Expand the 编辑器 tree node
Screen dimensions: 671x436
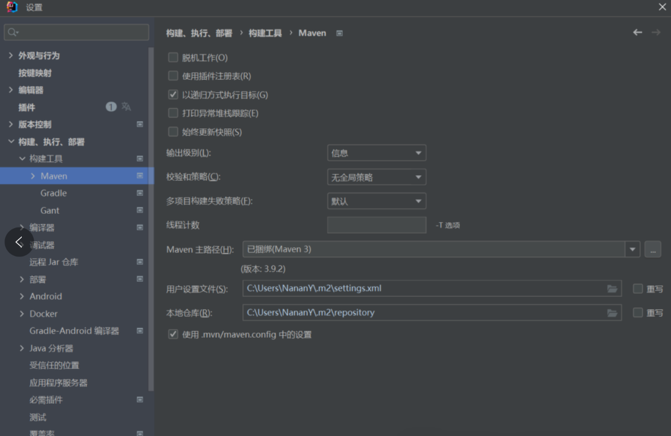11,90
